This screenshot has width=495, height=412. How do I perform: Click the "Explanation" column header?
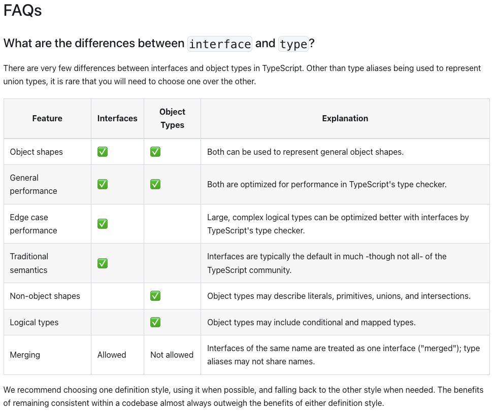tap(345, 118)
